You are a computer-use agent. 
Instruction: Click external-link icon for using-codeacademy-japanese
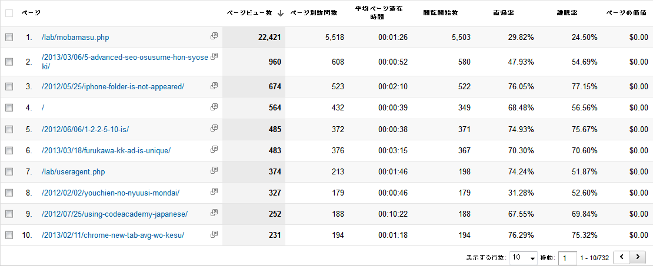pos(214,213)
